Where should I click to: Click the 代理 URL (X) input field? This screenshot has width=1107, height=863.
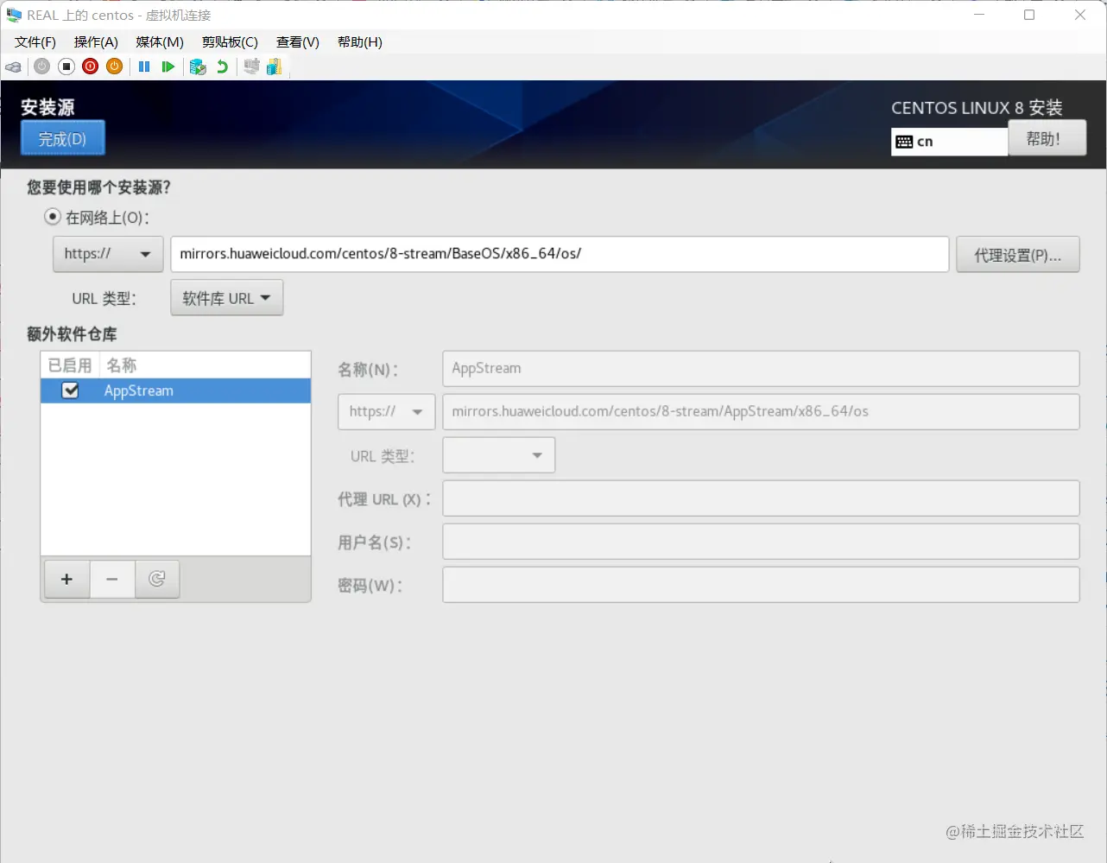click(761, 498)
